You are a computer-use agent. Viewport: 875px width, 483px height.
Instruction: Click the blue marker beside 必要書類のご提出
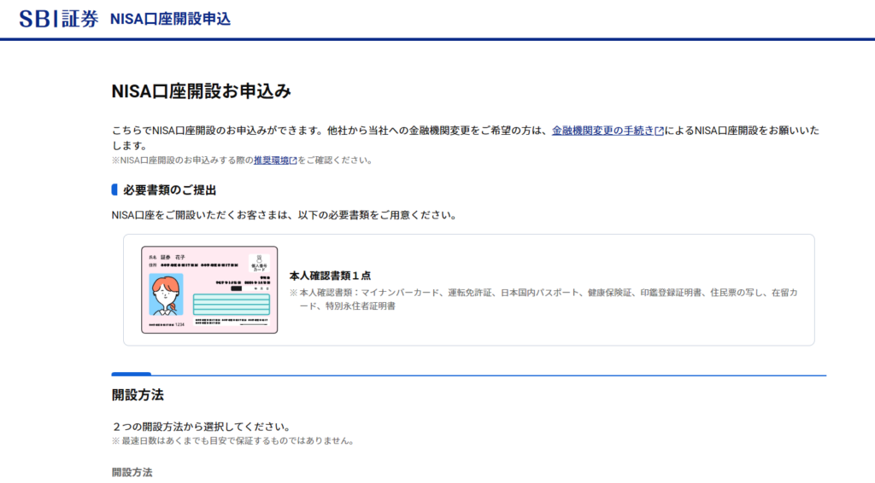(x=115, y=189)
